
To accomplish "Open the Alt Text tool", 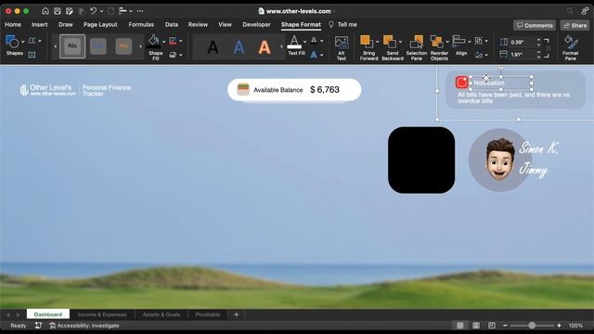I will point(342,47).
